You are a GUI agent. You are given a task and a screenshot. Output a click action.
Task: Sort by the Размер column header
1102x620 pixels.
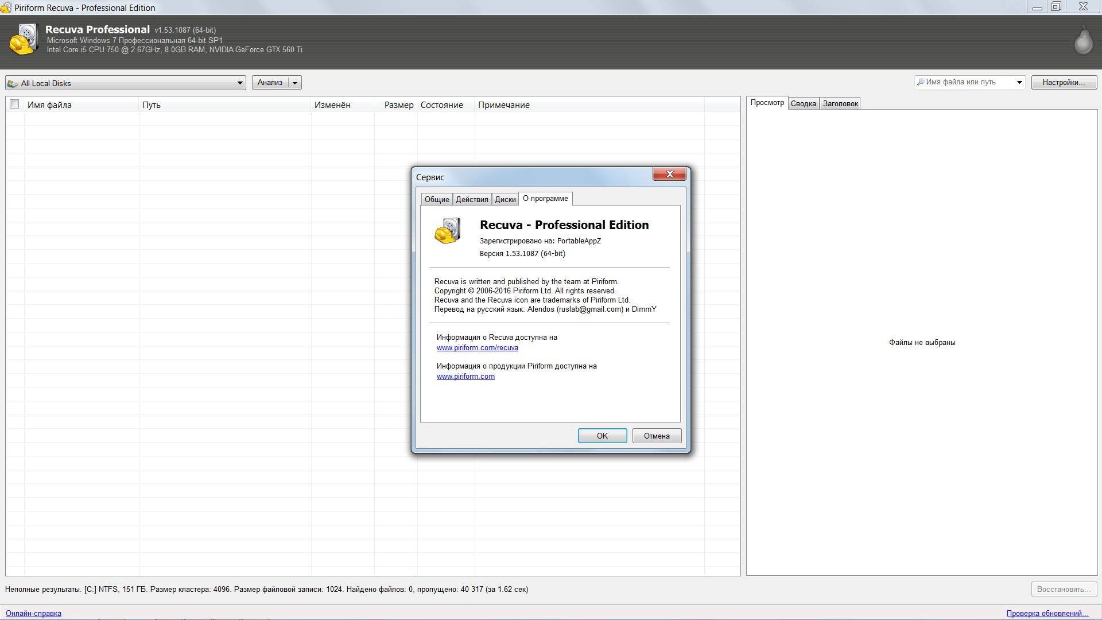click(x=396, y=104)
